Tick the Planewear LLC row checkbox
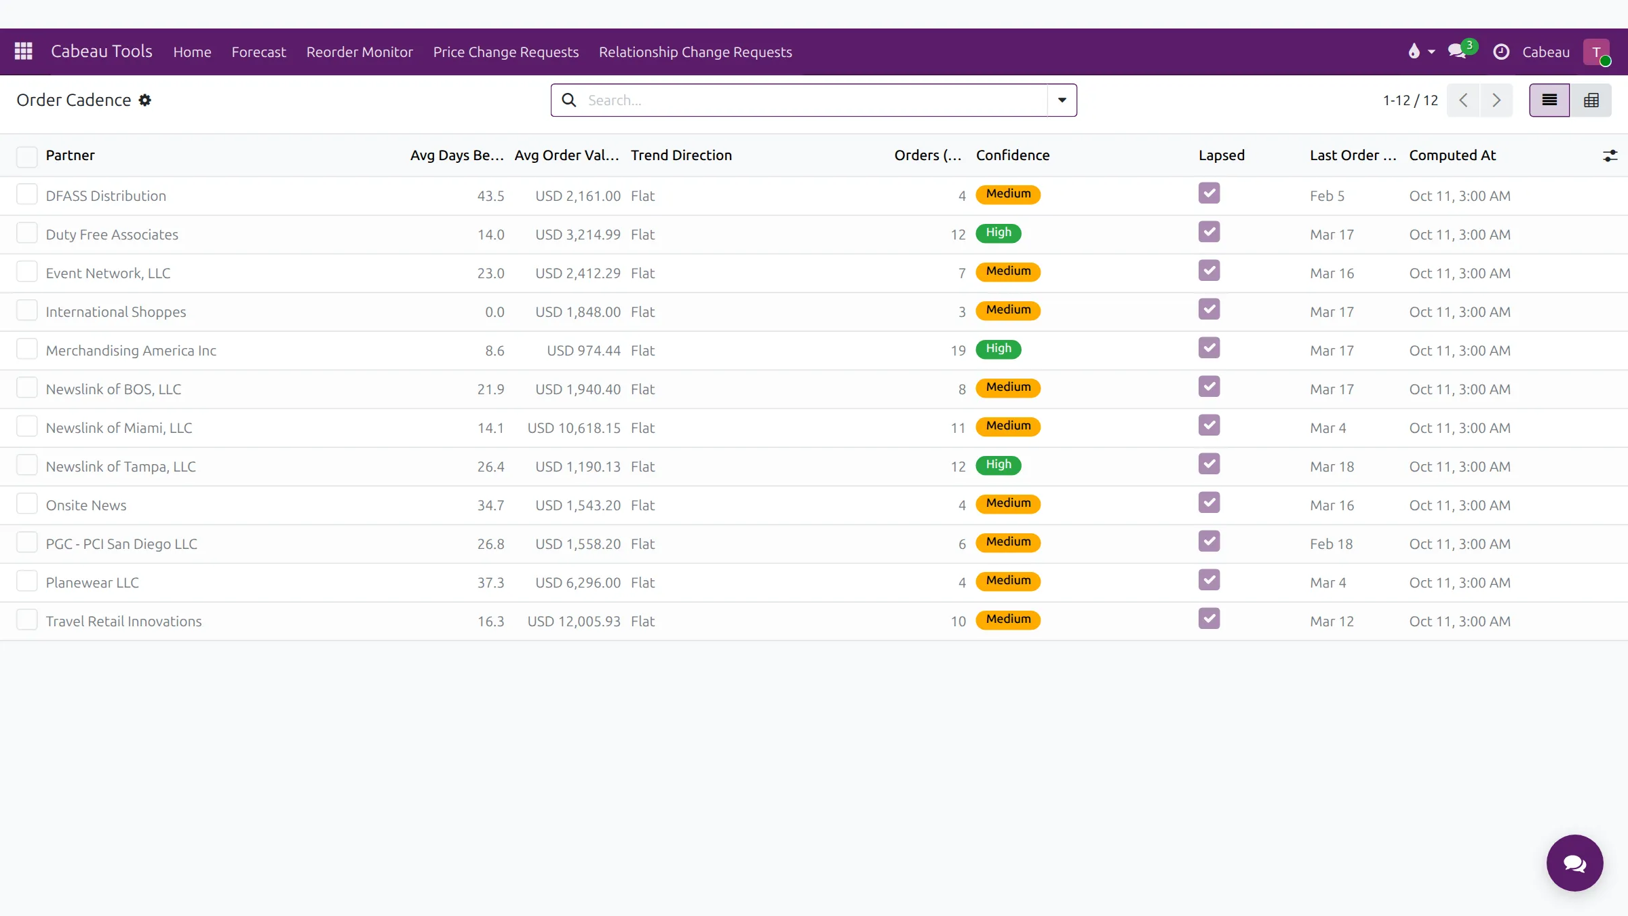This screenshot has height=916, width=1628. tap(27, 581)
